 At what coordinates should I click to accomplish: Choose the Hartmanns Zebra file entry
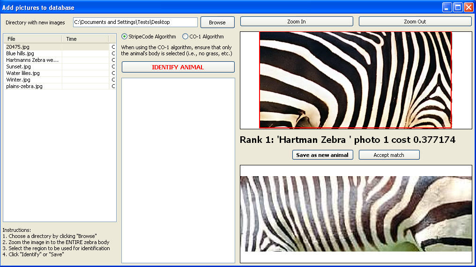tap(32, 60)
